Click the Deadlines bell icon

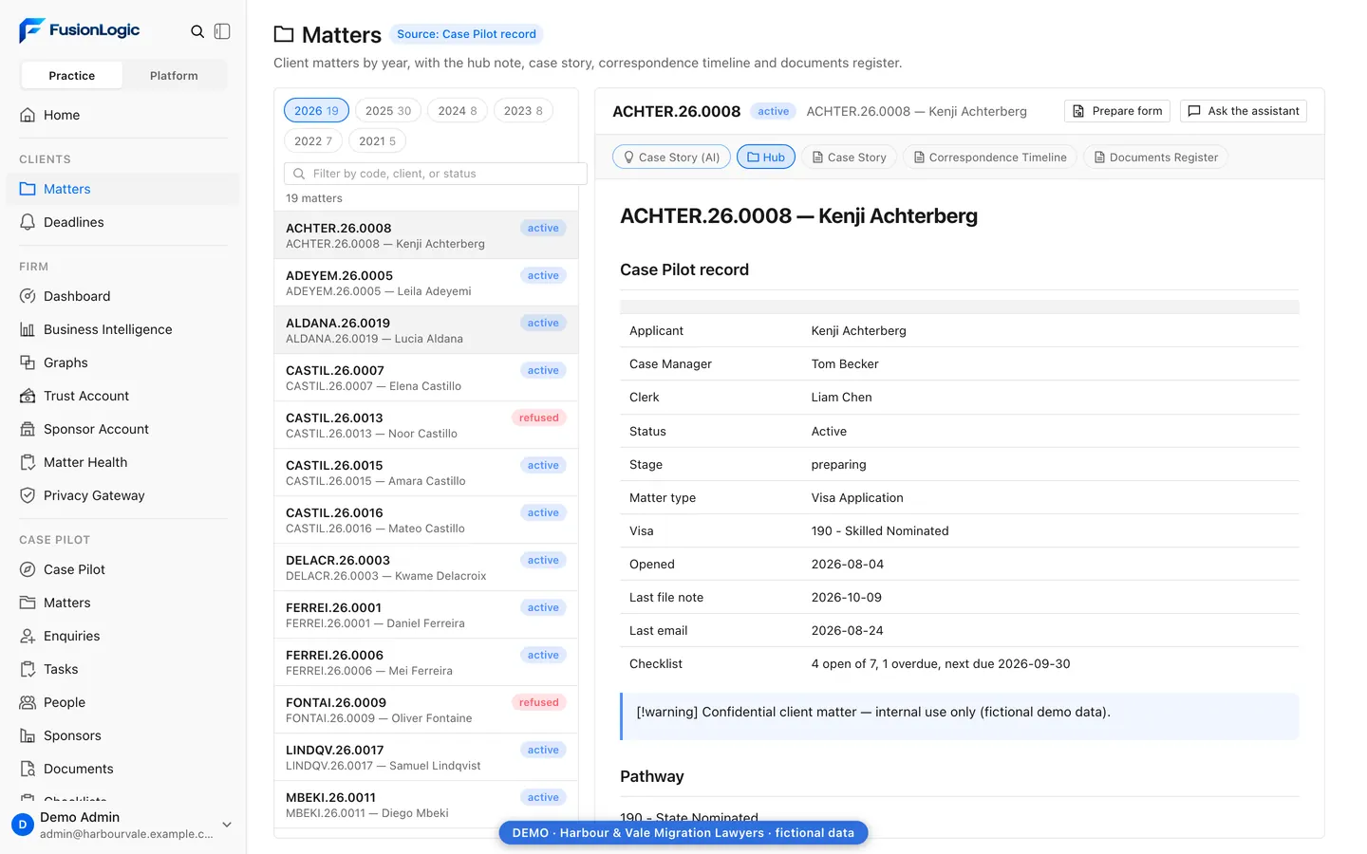pos(28,222)
